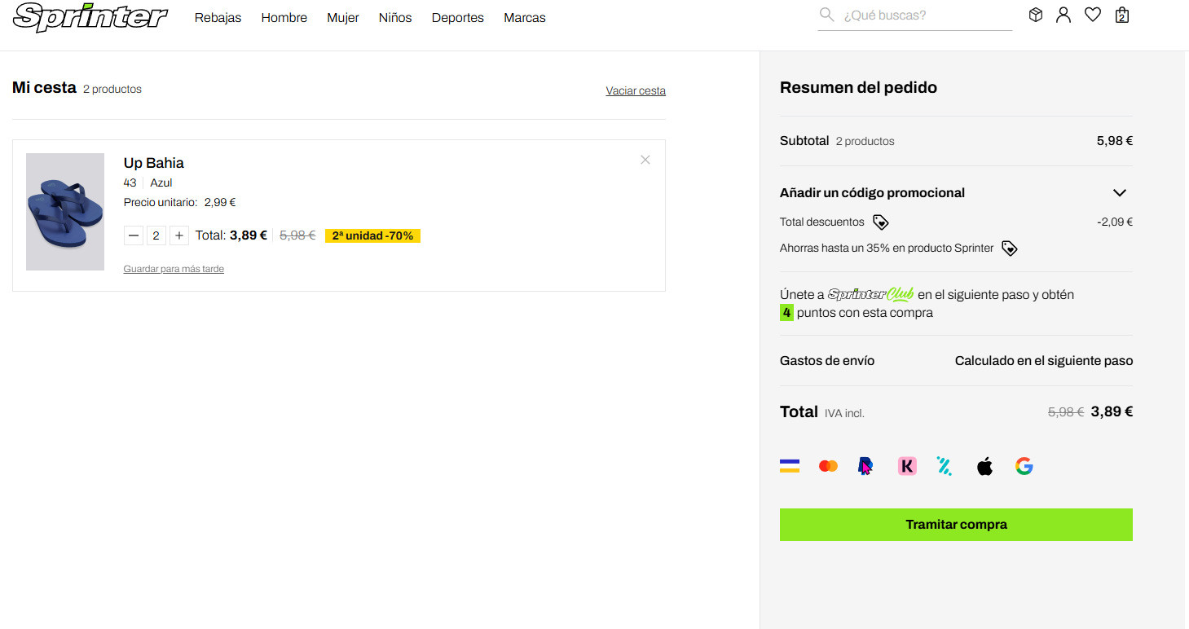Click the Apple Pay icon
1189x629 pixels.
[985, 466]
